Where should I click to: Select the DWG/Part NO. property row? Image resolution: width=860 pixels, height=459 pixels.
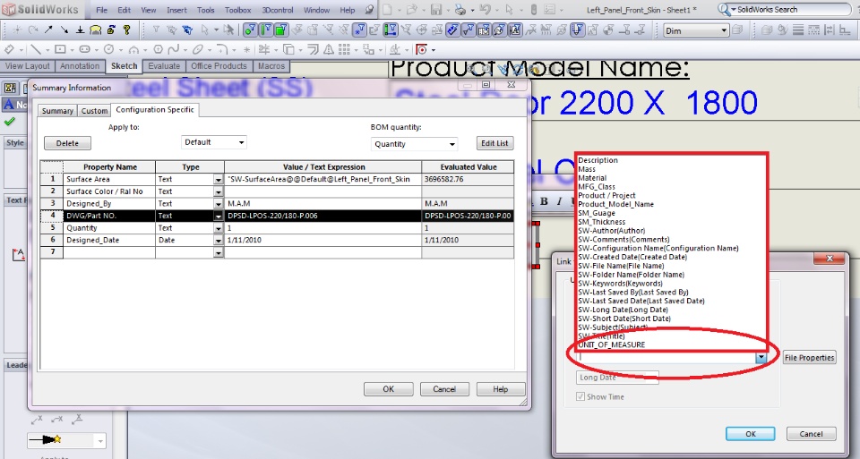pyautogui.click(x=277, y=216)
